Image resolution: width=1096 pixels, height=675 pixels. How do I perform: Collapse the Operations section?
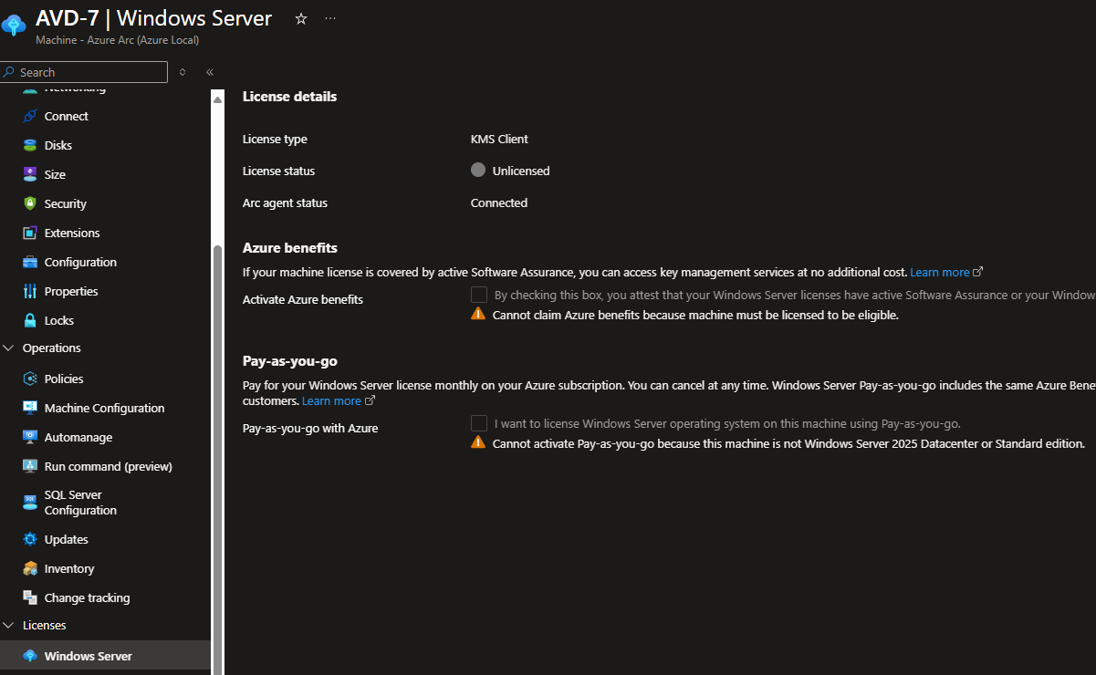pos(9,348)
